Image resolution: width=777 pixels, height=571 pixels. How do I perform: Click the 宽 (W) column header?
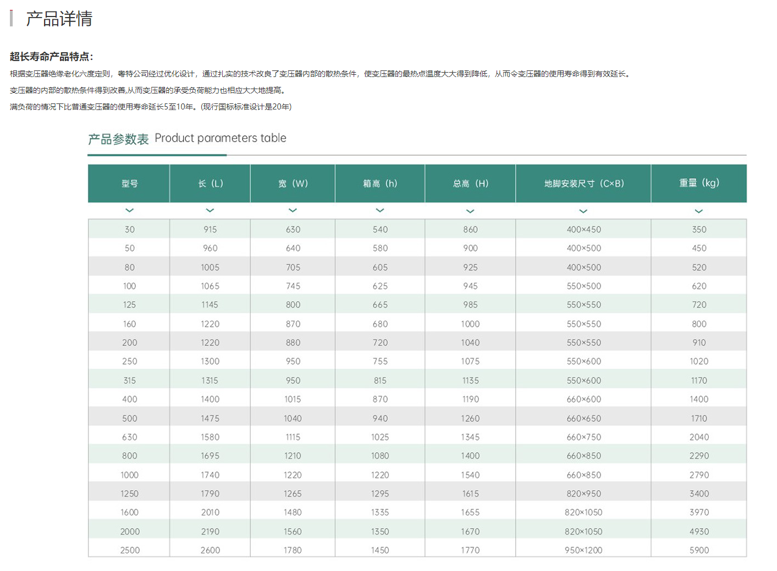(x=293, y=183)
